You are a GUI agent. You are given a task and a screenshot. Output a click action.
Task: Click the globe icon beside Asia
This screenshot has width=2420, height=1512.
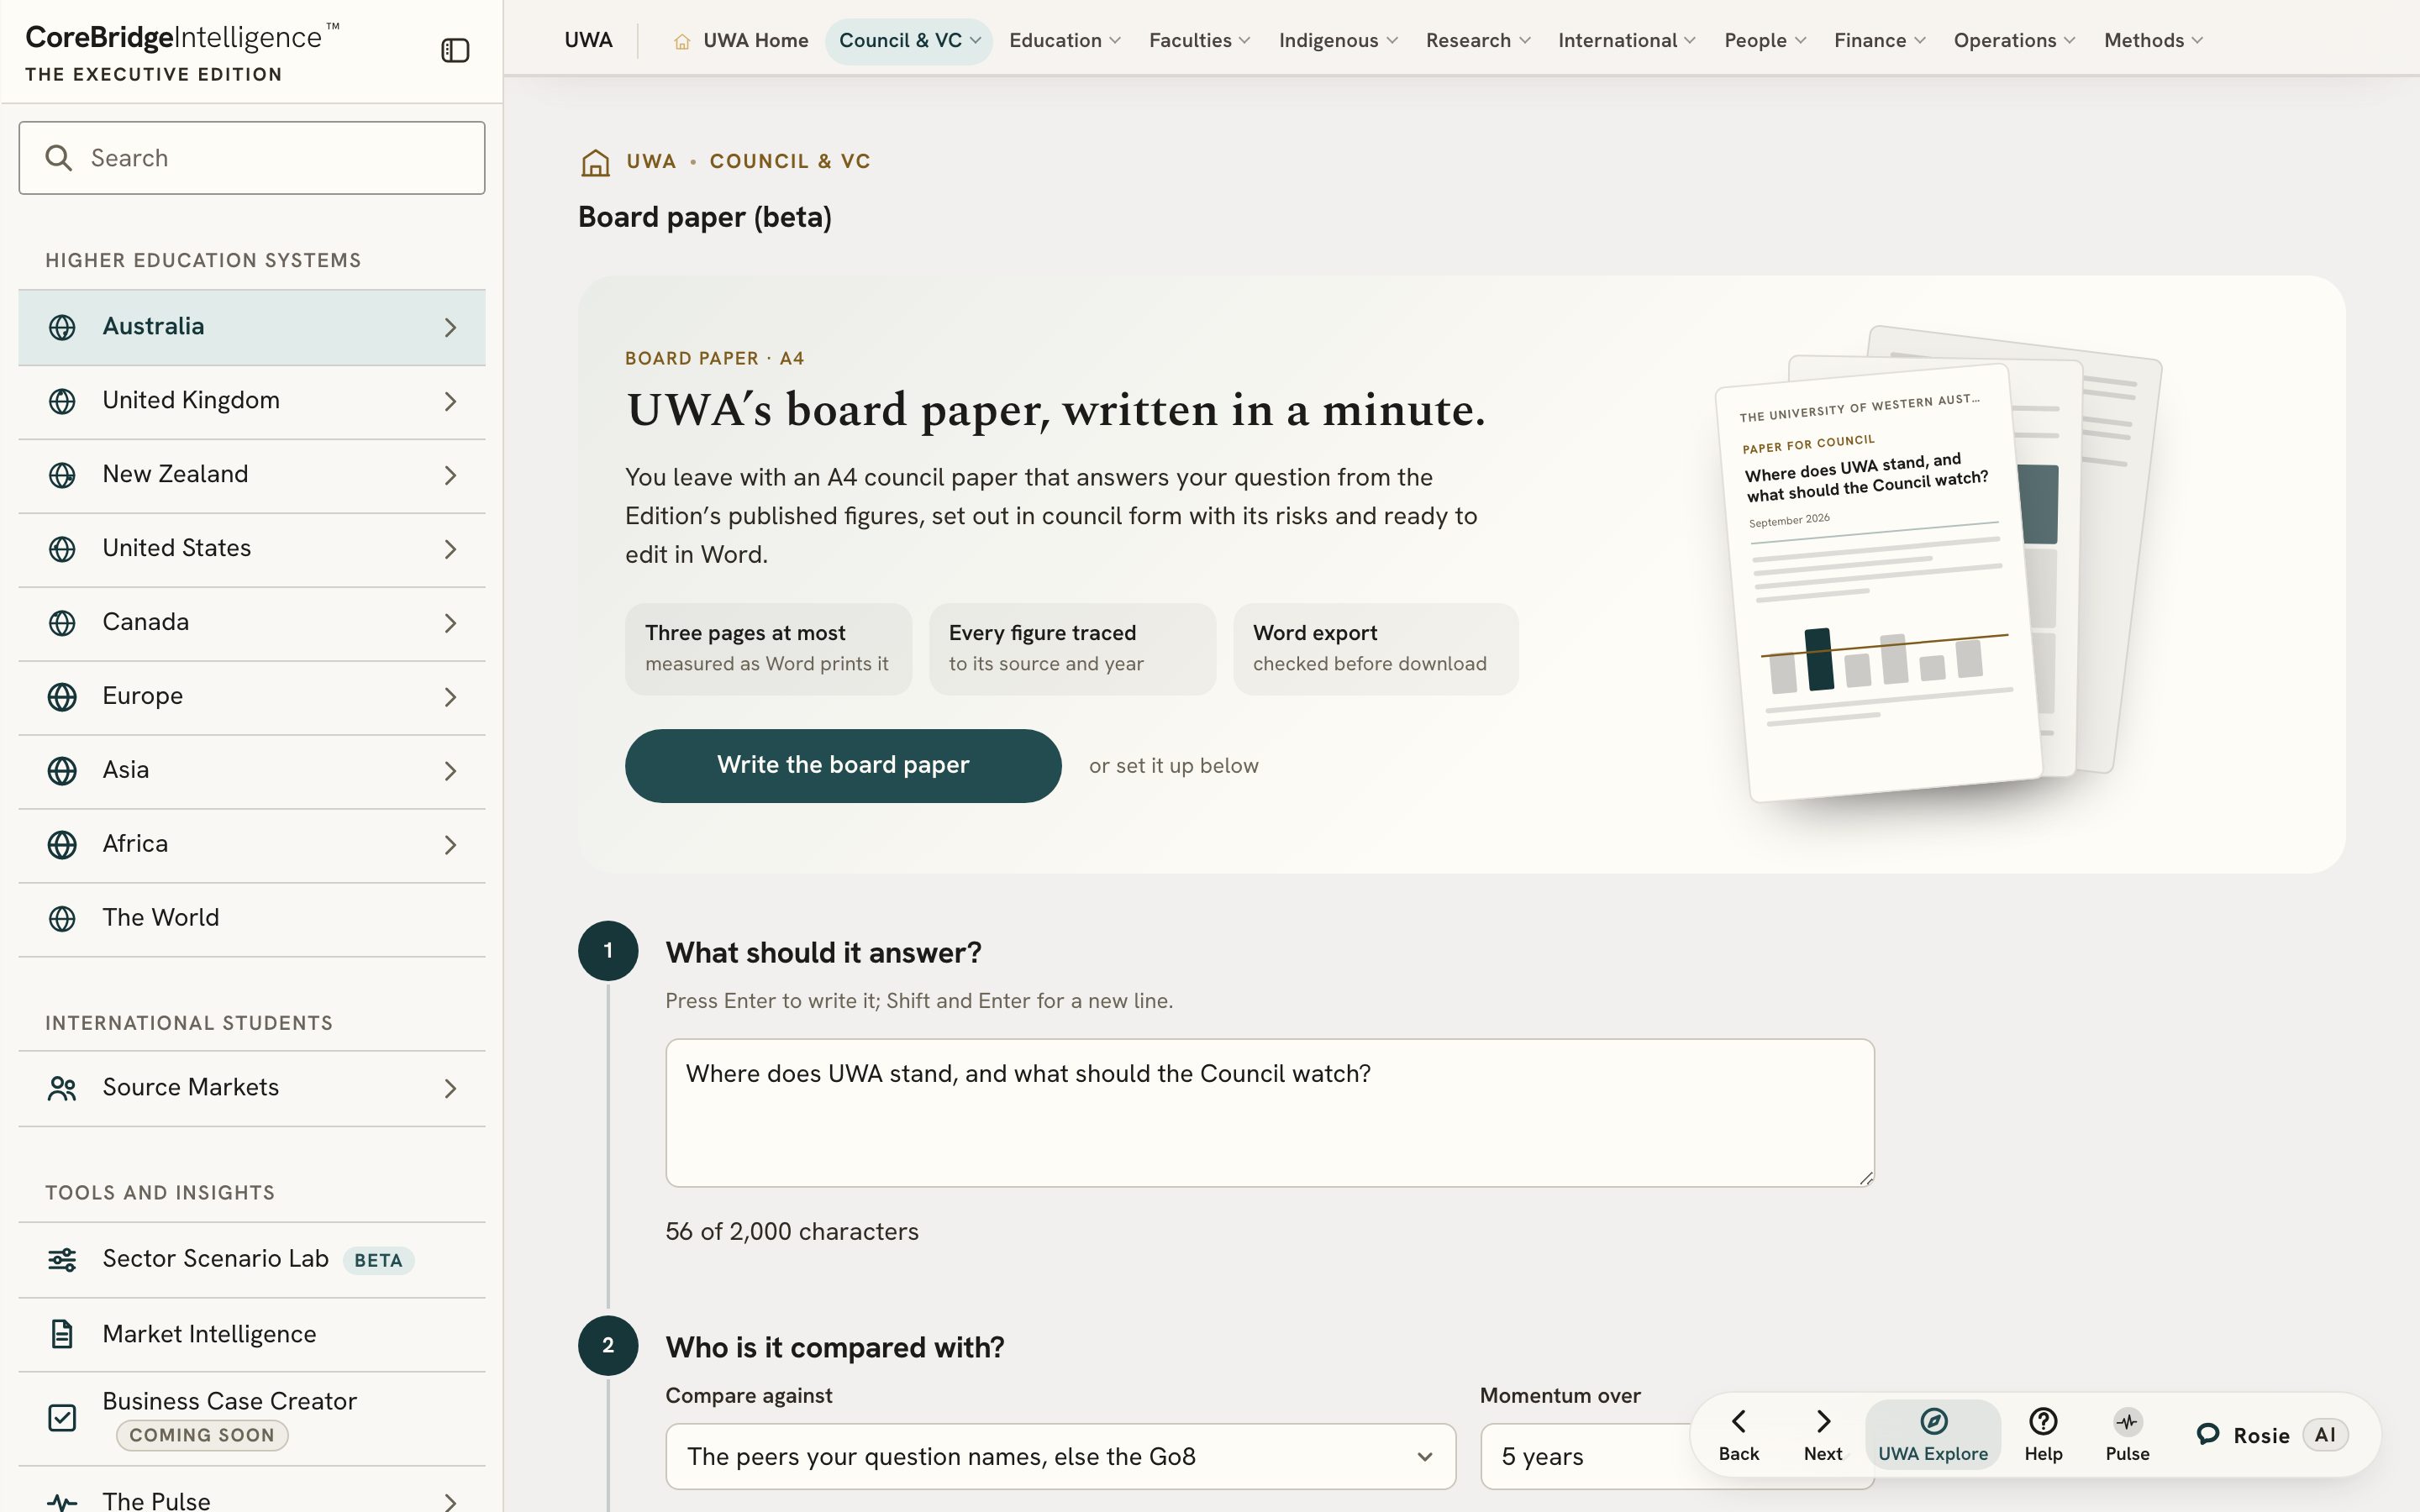(62, 771)
